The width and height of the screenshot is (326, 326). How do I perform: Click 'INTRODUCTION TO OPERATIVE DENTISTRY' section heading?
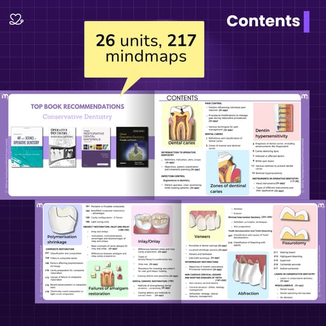[178, 153]
